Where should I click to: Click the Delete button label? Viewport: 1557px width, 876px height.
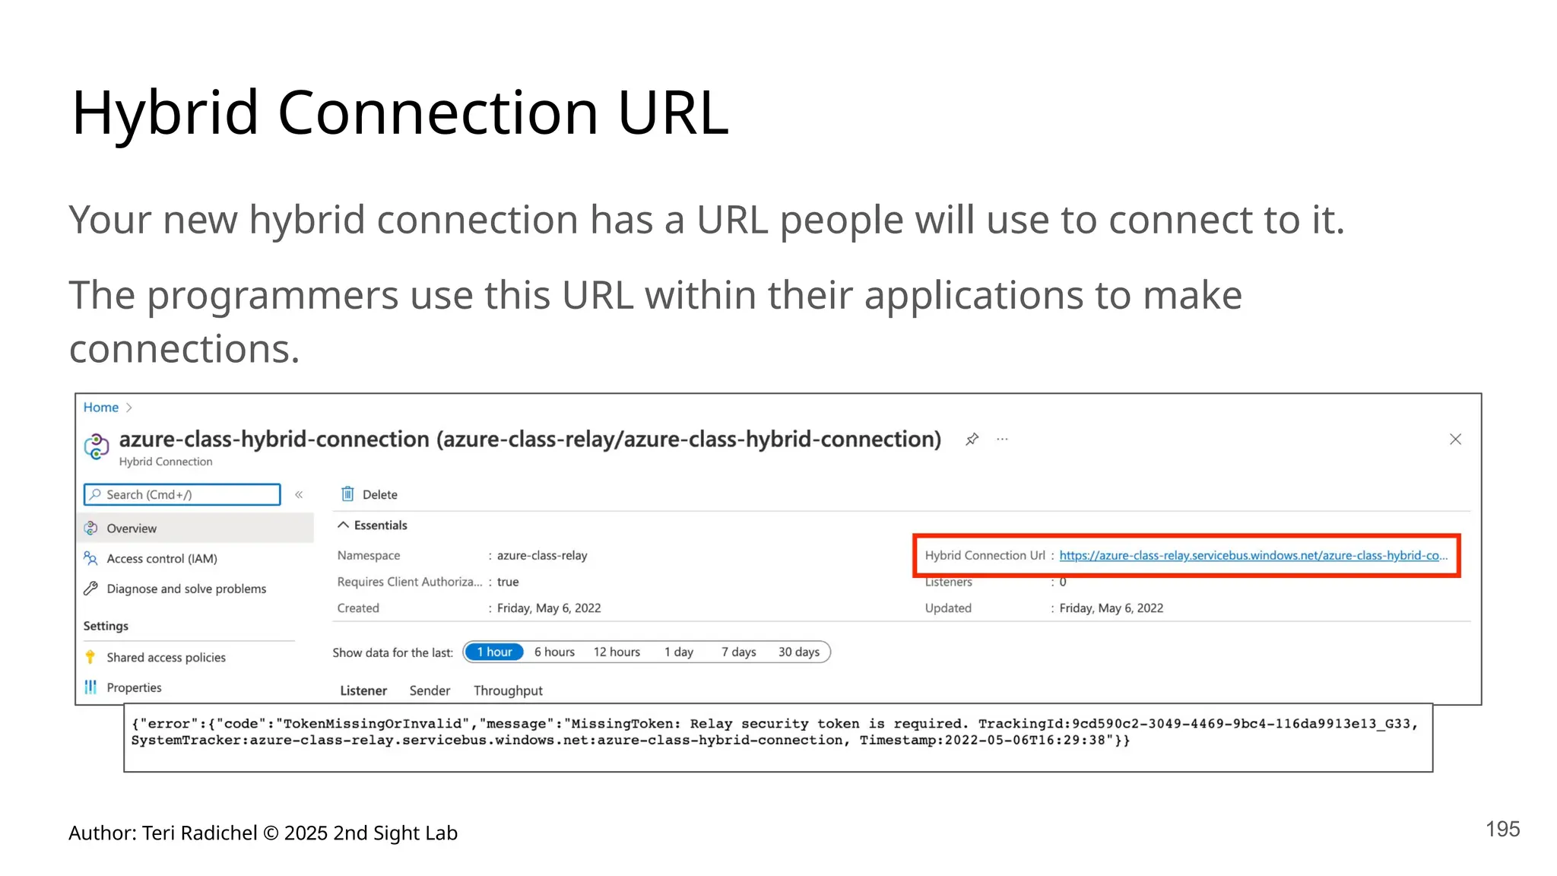[x=380, y=495]
